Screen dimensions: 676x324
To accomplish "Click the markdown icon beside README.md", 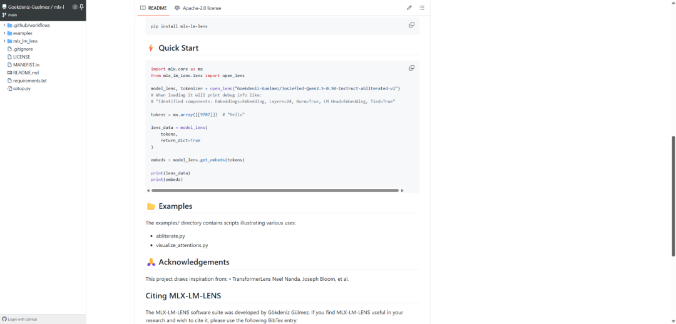I will click(9, 73).
